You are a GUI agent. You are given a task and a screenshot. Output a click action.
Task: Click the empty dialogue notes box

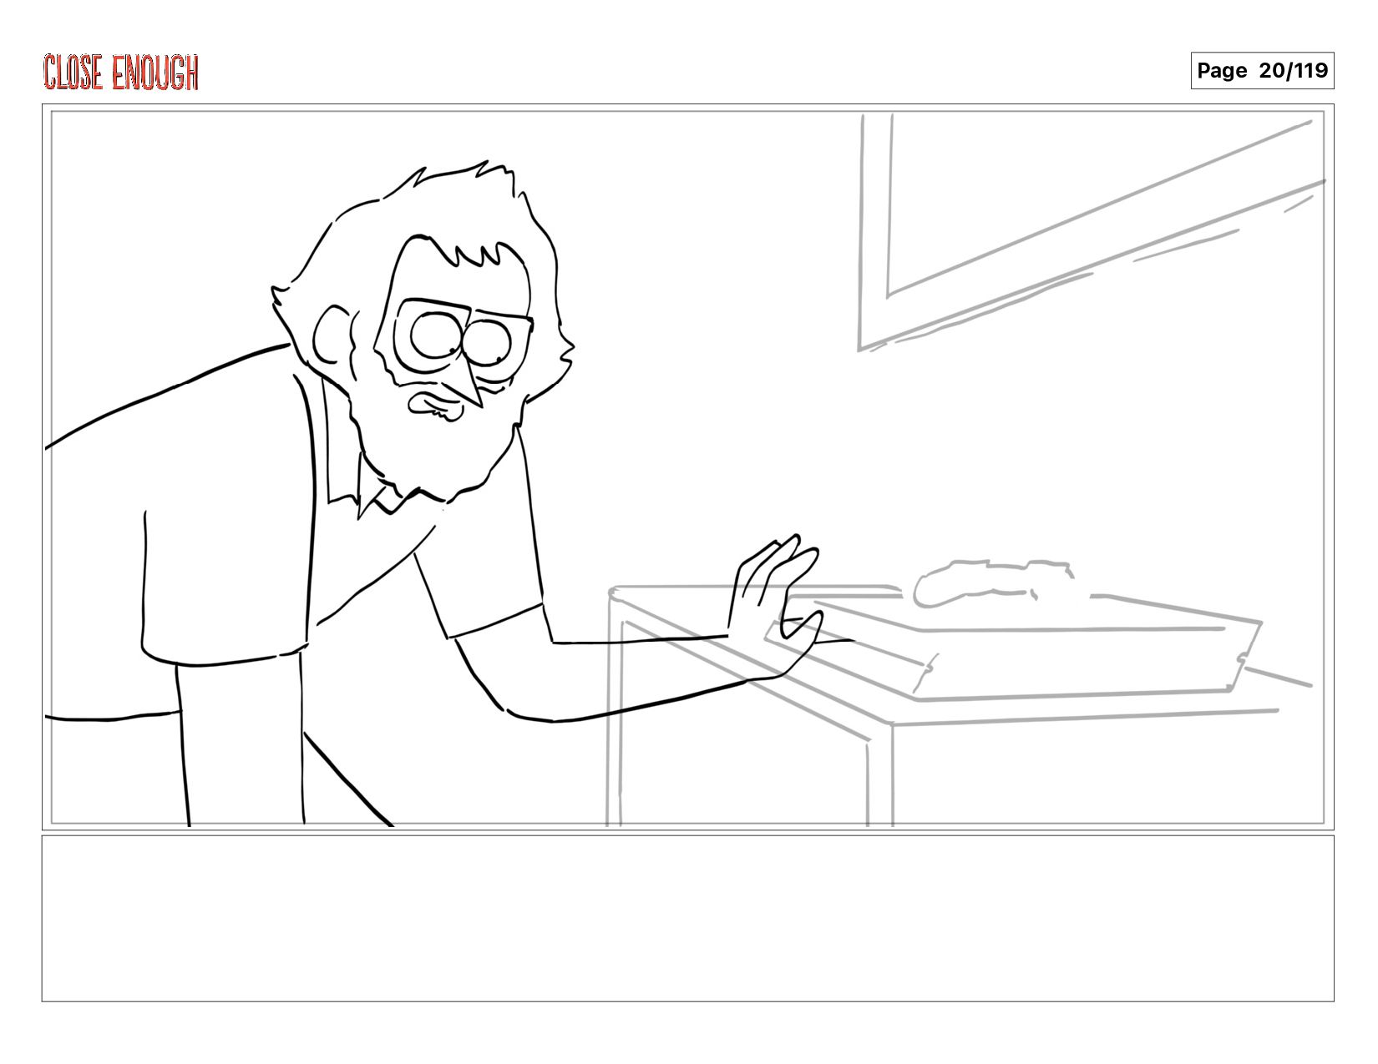[x=687, y=918]
